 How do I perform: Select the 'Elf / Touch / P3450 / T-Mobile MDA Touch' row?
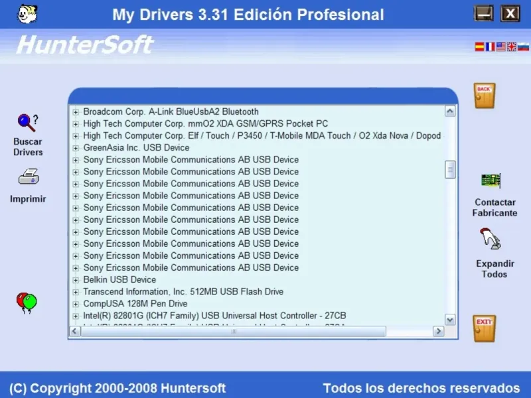click(262, 136)
